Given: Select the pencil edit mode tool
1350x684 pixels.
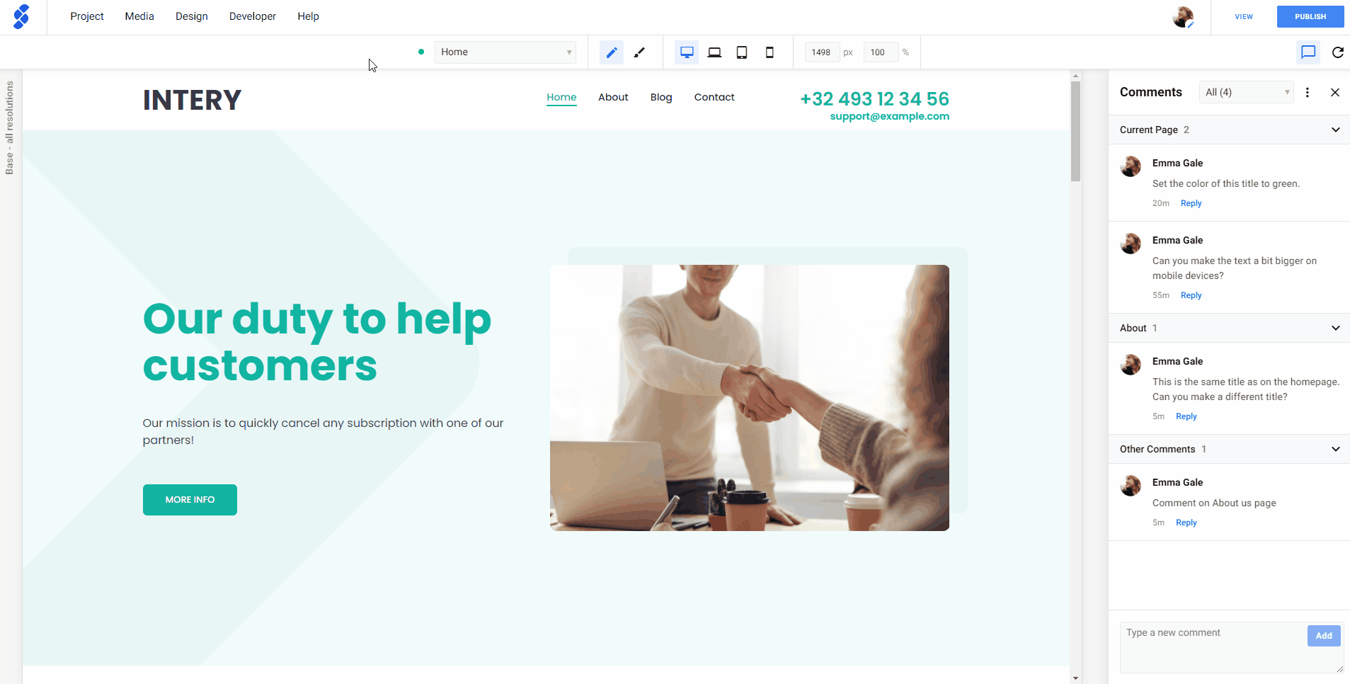Looking at the screenshot, I should click(612, 52).
